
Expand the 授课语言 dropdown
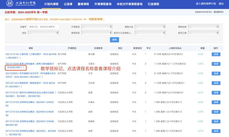pos(97,33)
